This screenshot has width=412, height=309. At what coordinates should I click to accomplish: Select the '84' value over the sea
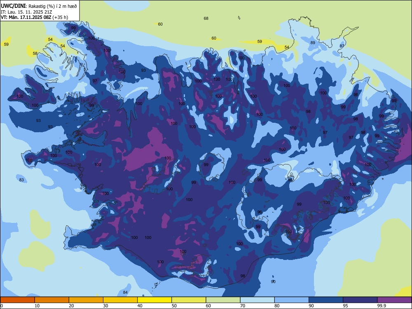125,293
